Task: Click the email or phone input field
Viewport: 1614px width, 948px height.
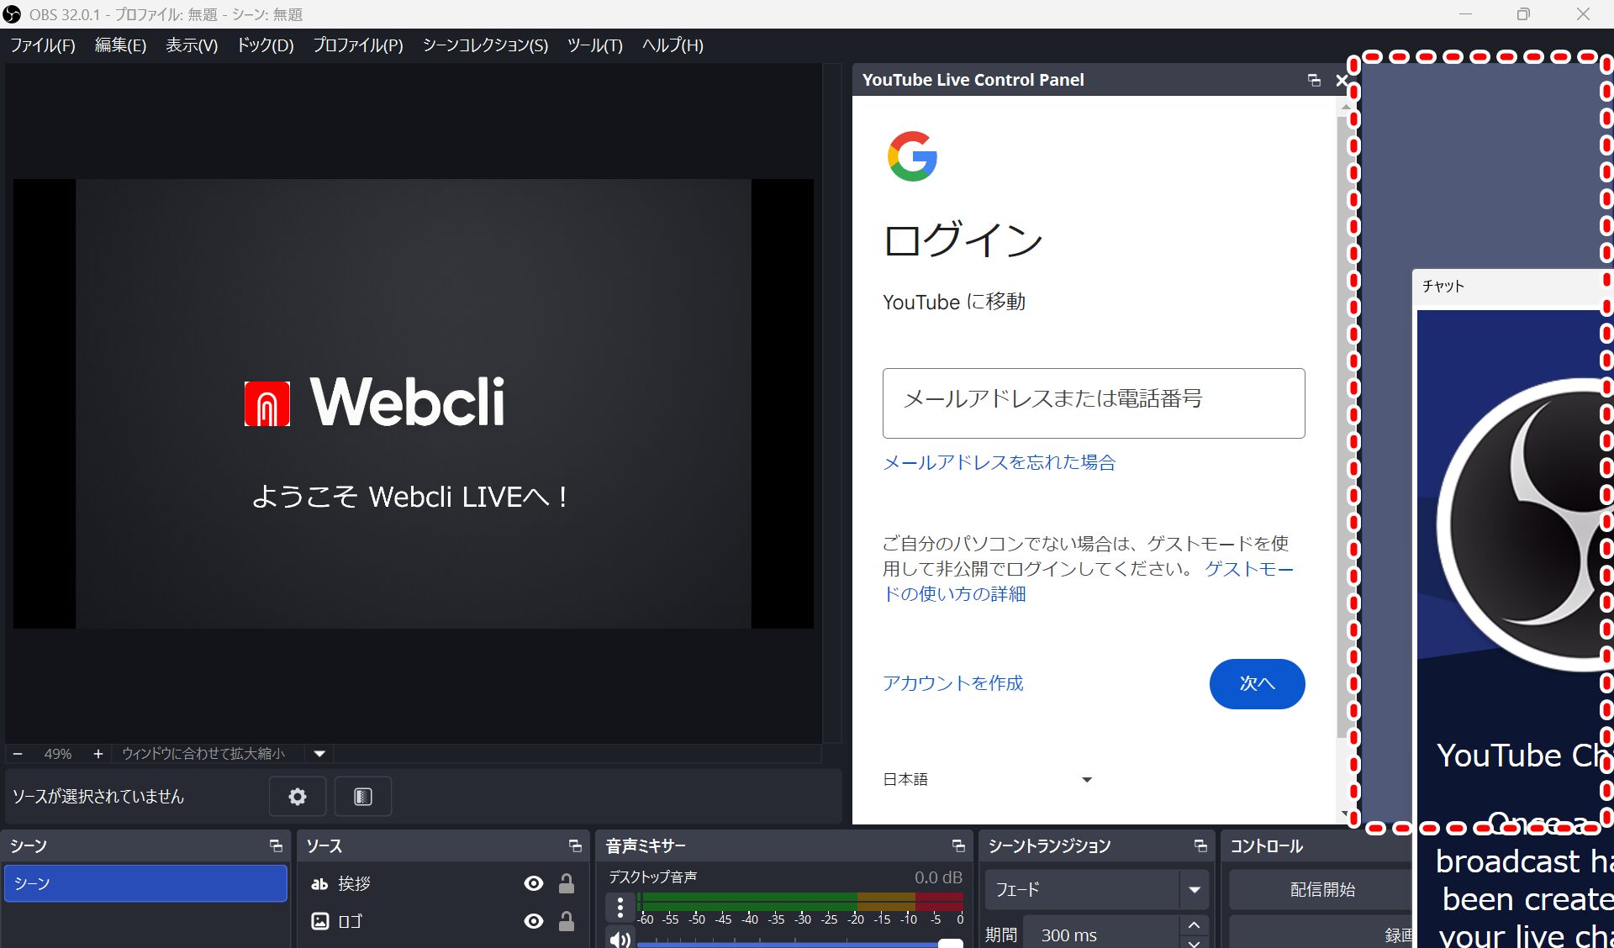Action: (x=1093, y=403)
